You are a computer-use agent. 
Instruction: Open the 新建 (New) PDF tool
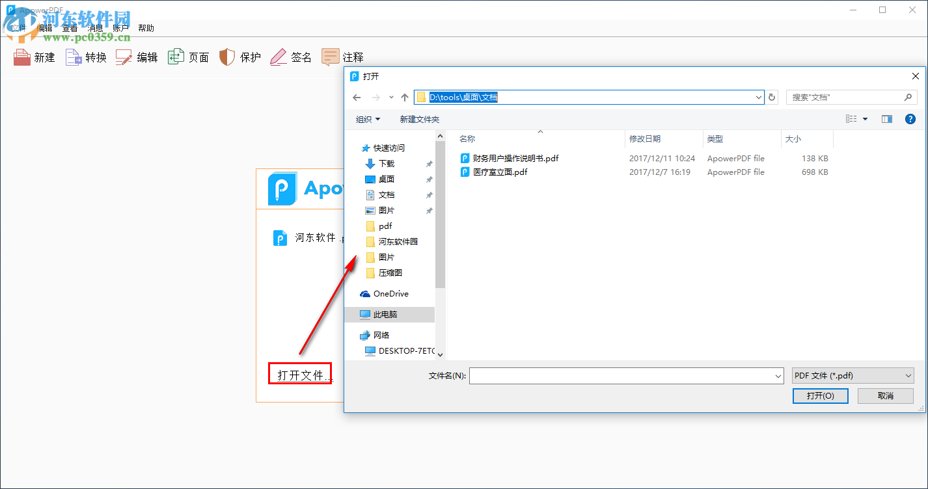[x=34, y=57]
